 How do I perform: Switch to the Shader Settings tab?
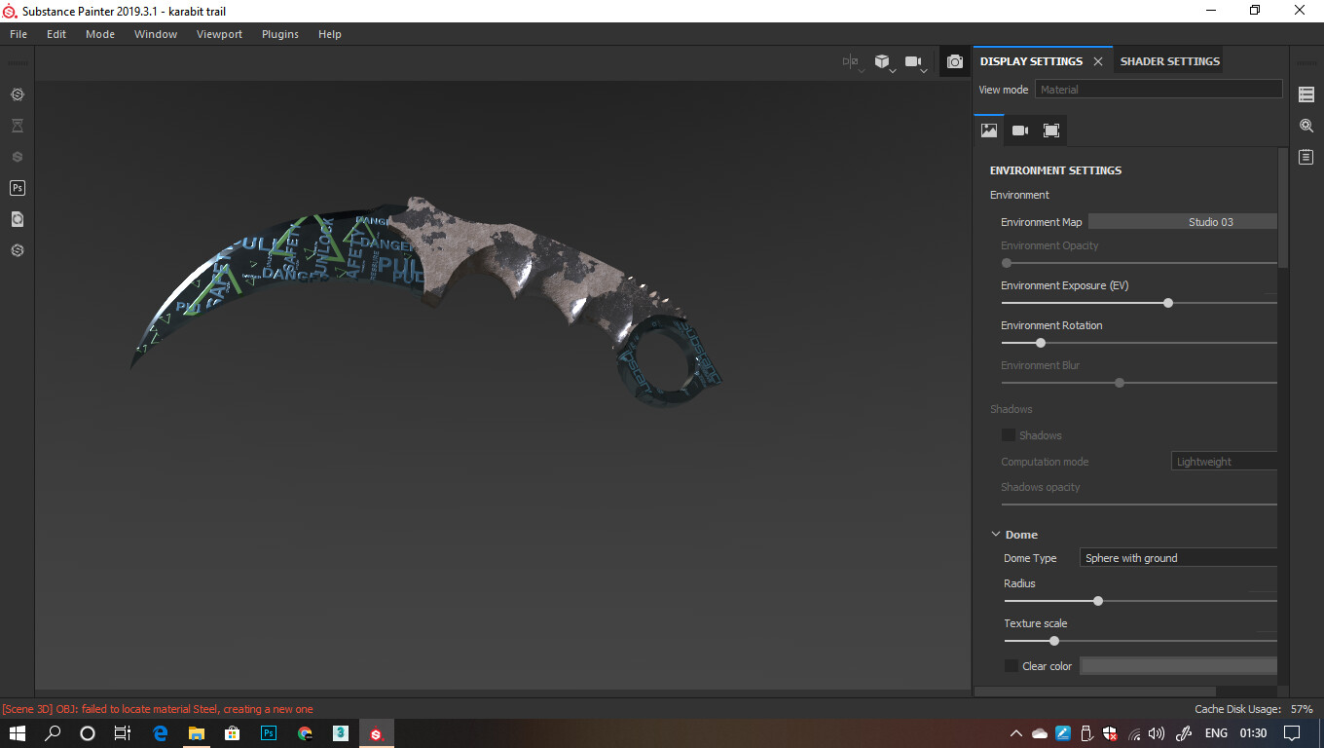[1168, 60]
